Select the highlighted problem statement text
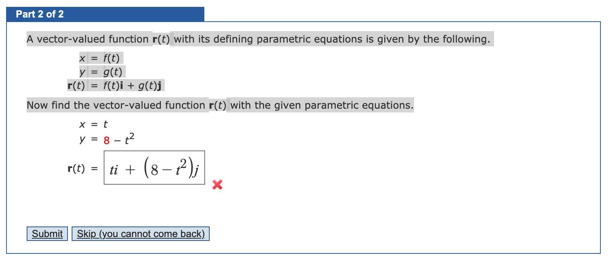 pos(258,39)
